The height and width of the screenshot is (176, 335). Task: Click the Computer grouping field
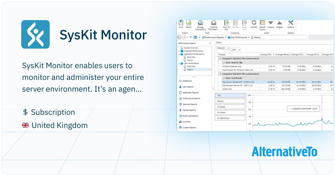point(223,48)
